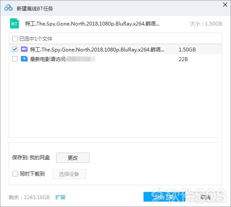Uncheck the 特工.The.Spy.Gone.North video file checkbox
The image size is (231, 207).
point(15,49)
